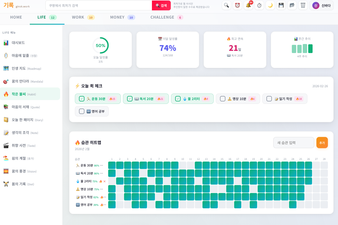
Task: Click the 74% 이달 달성률 value
Action: 168,48
